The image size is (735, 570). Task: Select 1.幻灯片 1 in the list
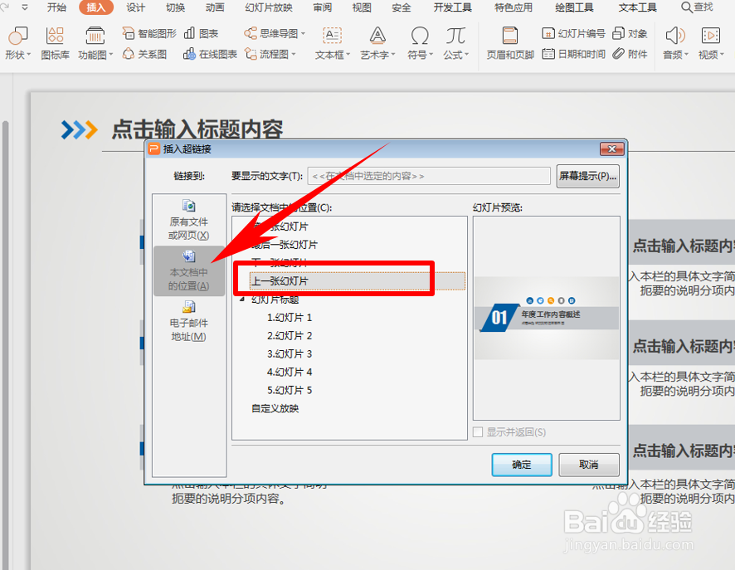point(290,318)
